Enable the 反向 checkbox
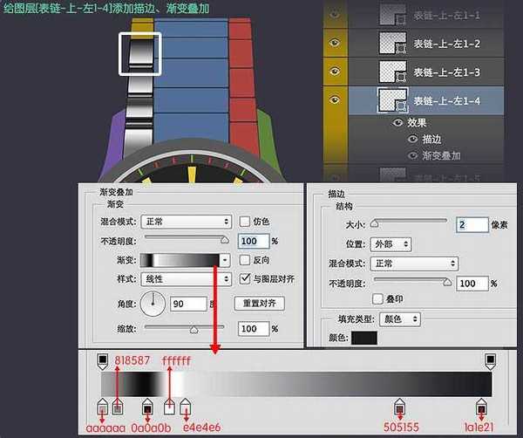The image size is (523, 438). click(x=245, y=260)
